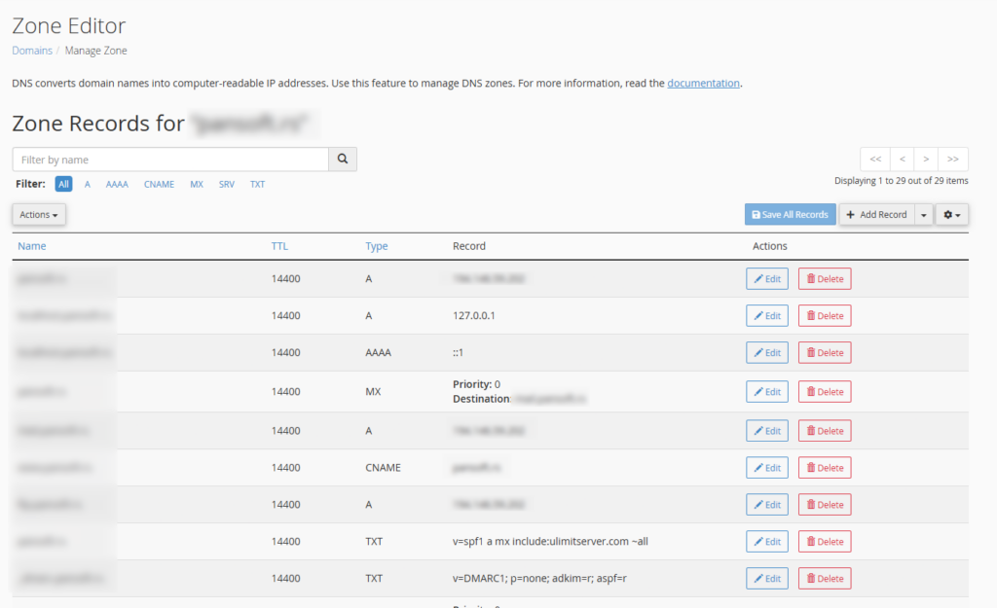This screenshot has width=997, height=608.
Task: Open the gear settings dropdown
Action: 951,215
